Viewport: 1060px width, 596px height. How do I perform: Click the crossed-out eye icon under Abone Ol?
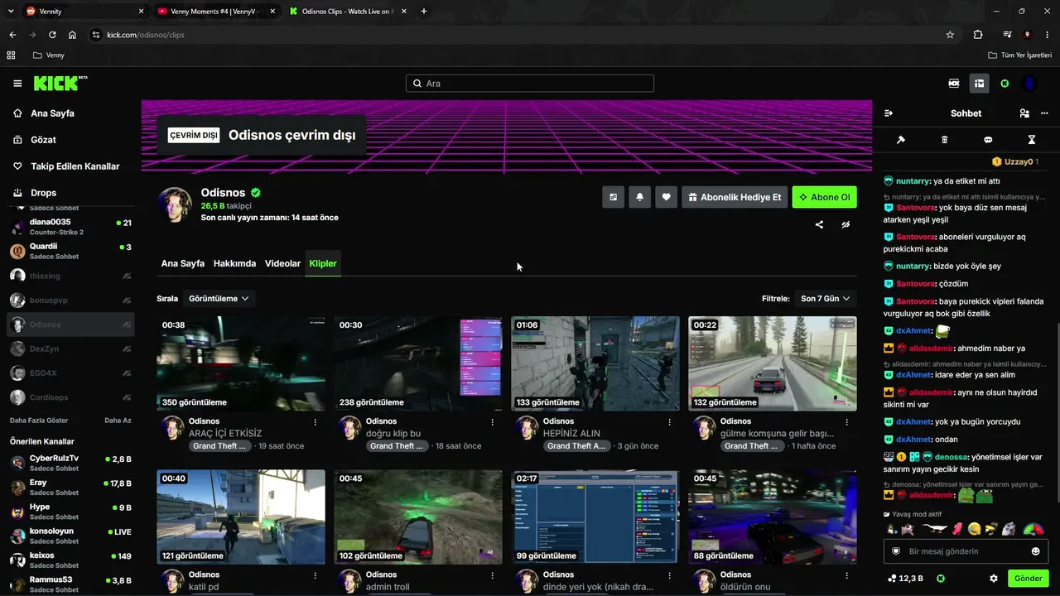coord(846,224)
